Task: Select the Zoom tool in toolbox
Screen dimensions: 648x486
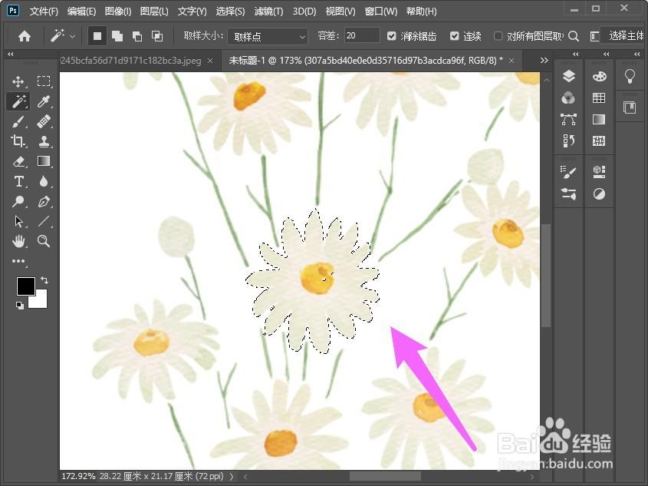Action: (44, 241)
